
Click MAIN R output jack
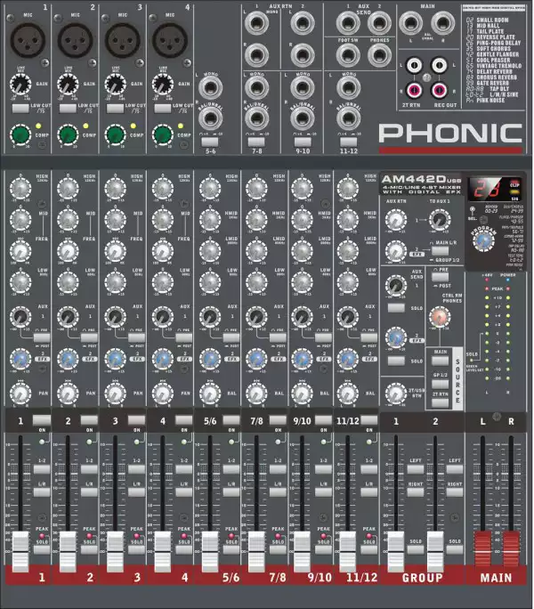point(442,23)
